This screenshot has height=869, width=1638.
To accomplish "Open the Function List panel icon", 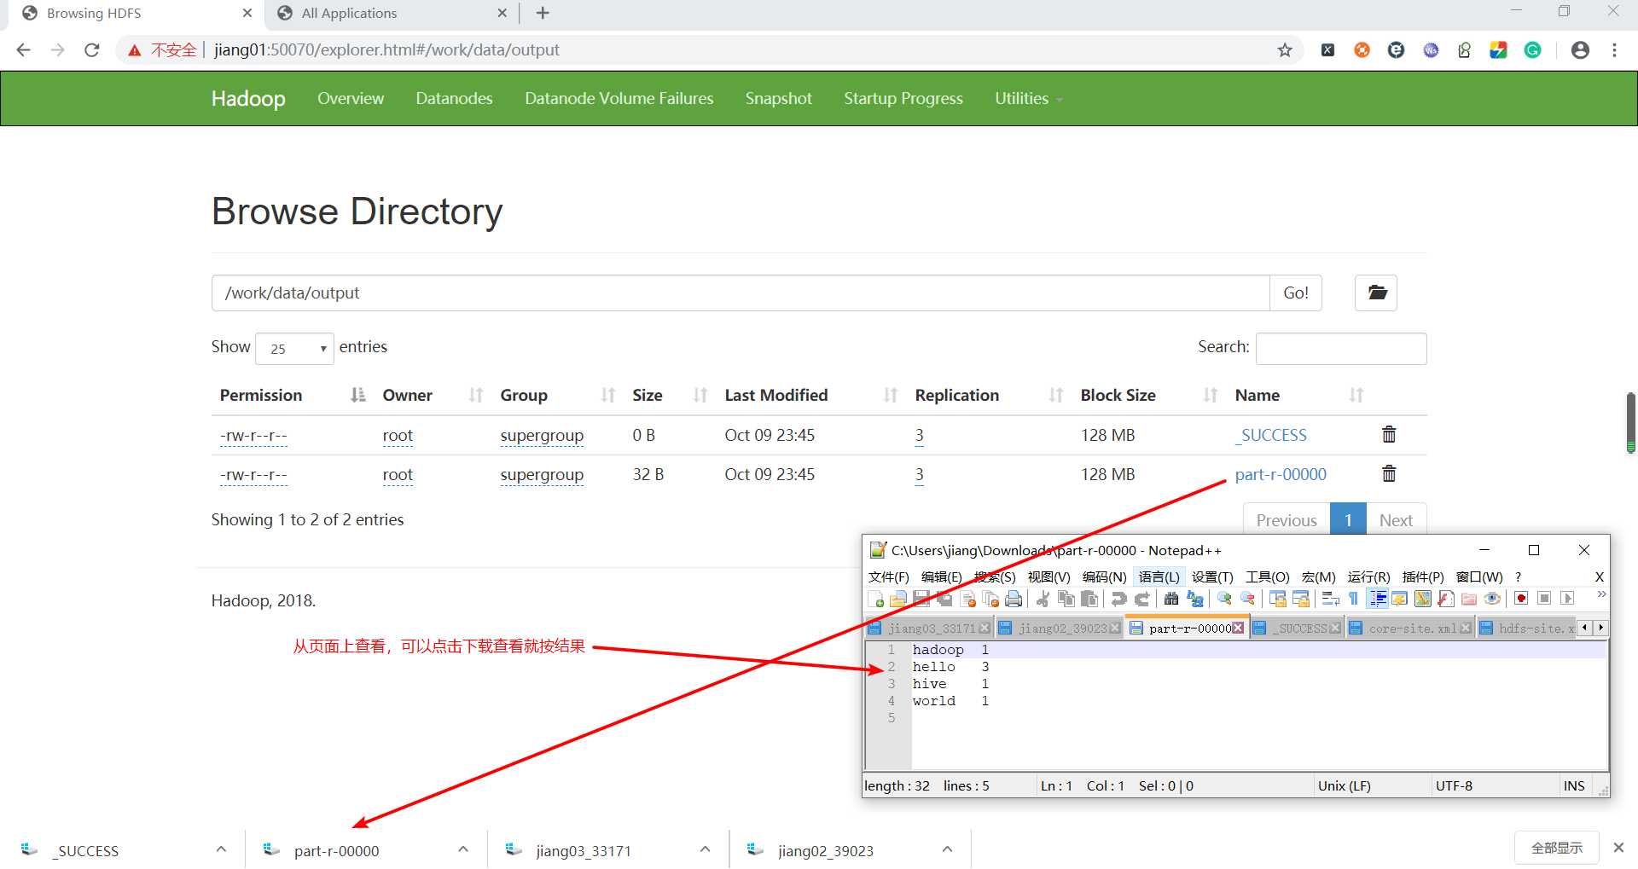I will (x=1445, y=599).
